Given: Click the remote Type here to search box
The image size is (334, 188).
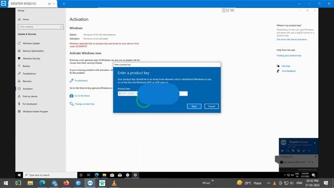Looking at the screenshot, I should [50, 175].
